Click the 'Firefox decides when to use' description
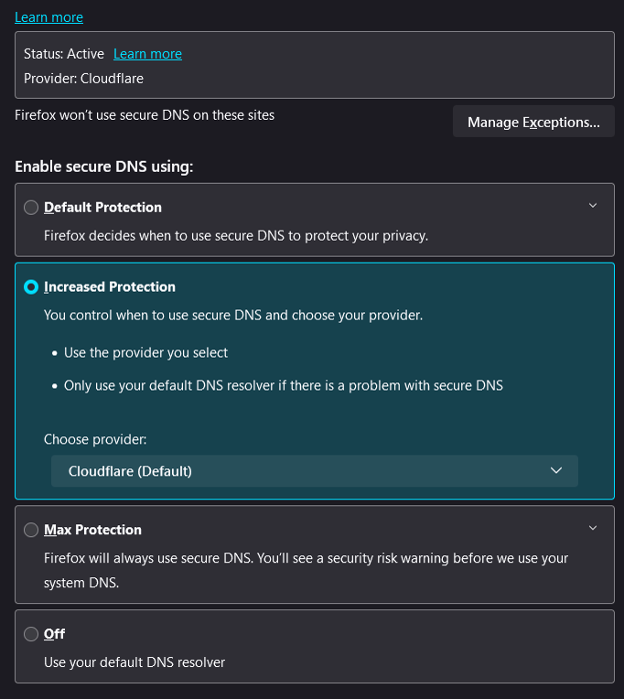Screen dimensions: 624x699 pyautogui.click(x=236, y=236)
